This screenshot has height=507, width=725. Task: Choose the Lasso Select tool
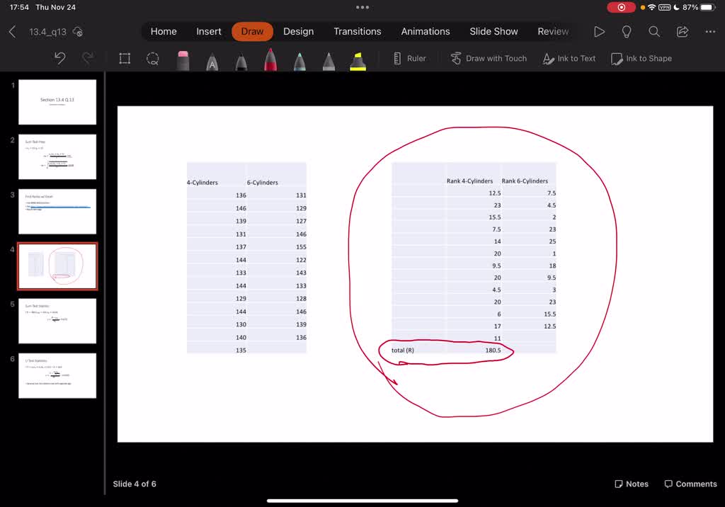153,59
